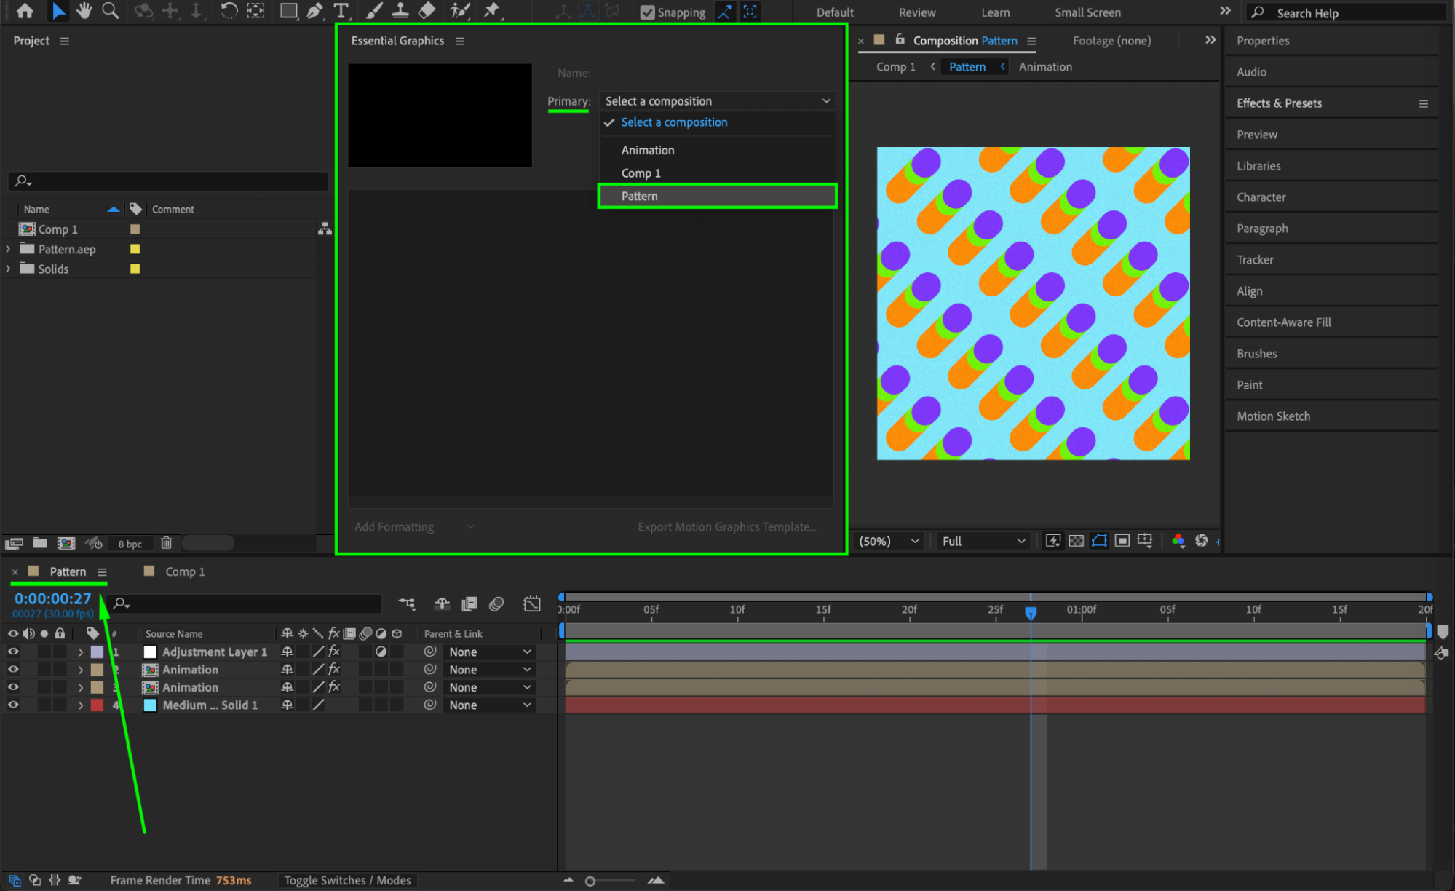Activate the Puppet Pin tool
This screenshot has width=1455, height=891.
coord(492,11)
